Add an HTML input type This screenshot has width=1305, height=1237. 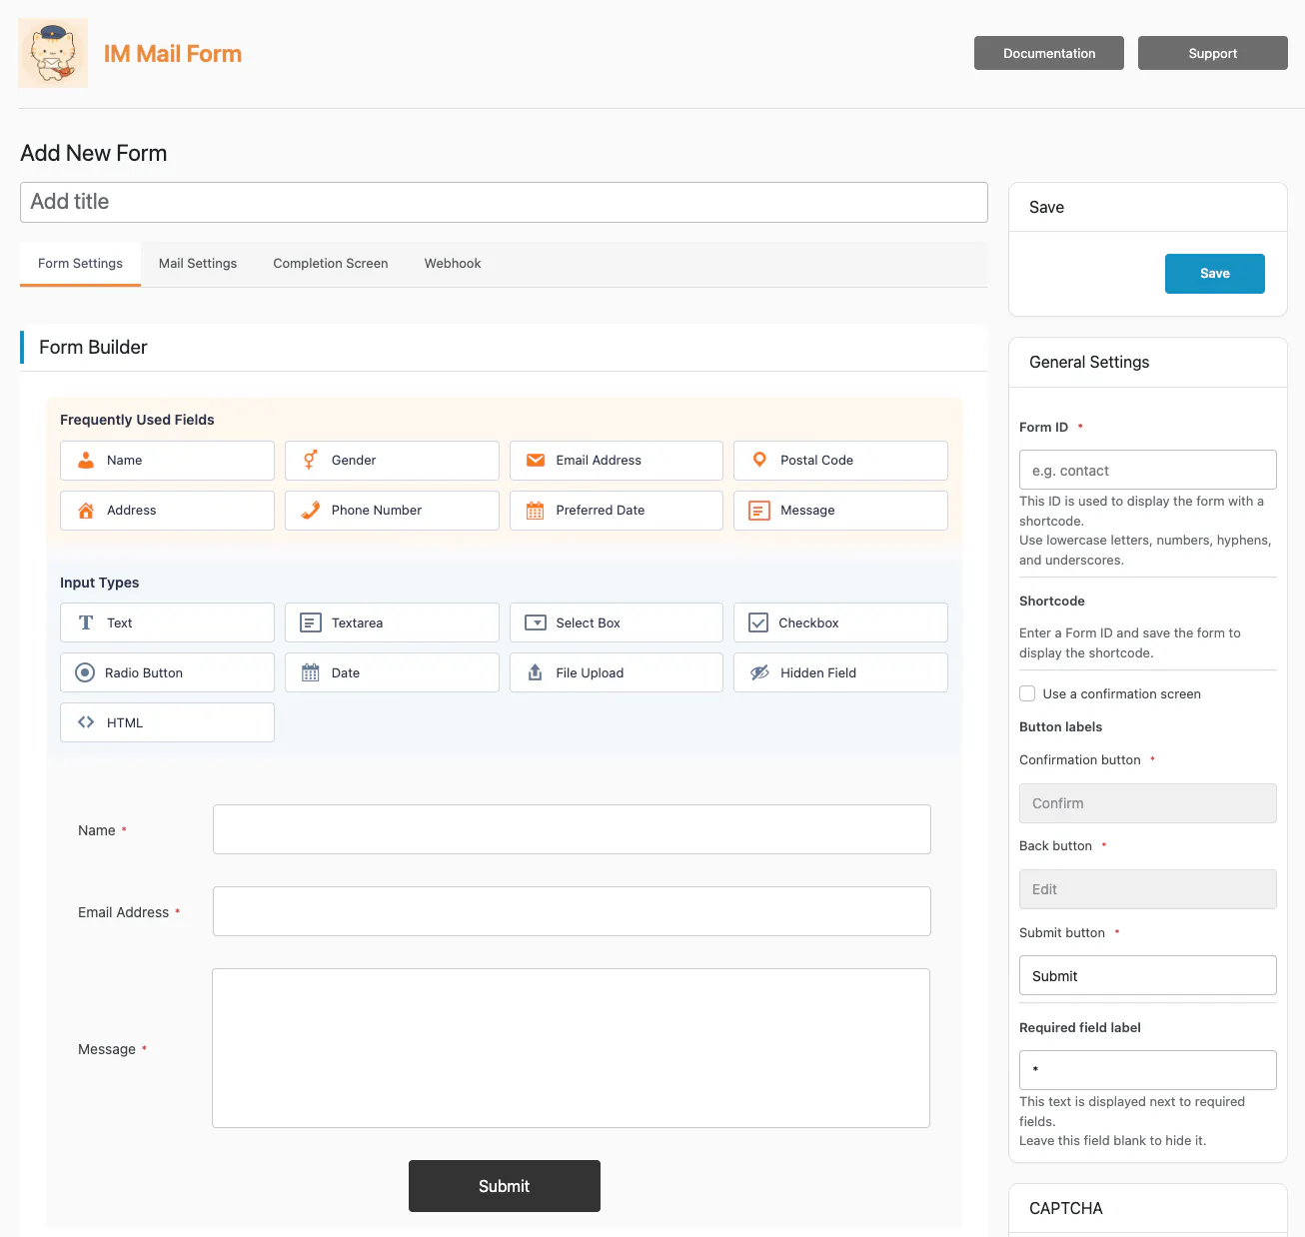tap(167, 722)
